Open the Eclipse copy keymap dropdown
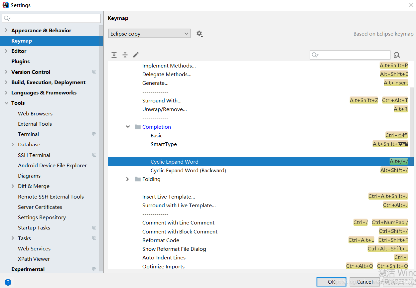416x288 pixels. click(x=149, y=34)
